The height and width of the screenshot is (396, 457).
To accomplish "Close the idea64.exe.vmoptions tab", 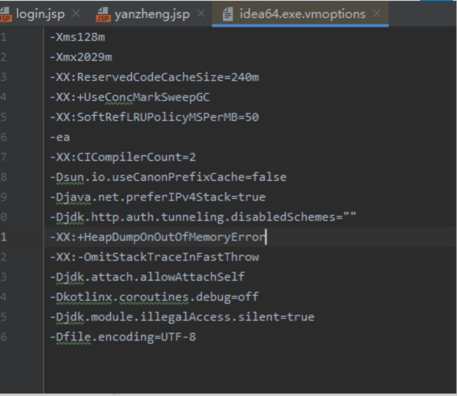I will [x=376, y=13].
